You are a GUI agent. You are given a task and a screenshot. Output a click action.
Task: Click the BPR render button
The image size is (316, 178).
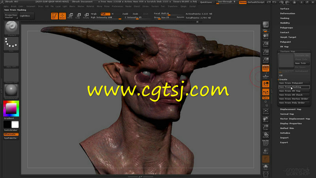tap(265, 25)
